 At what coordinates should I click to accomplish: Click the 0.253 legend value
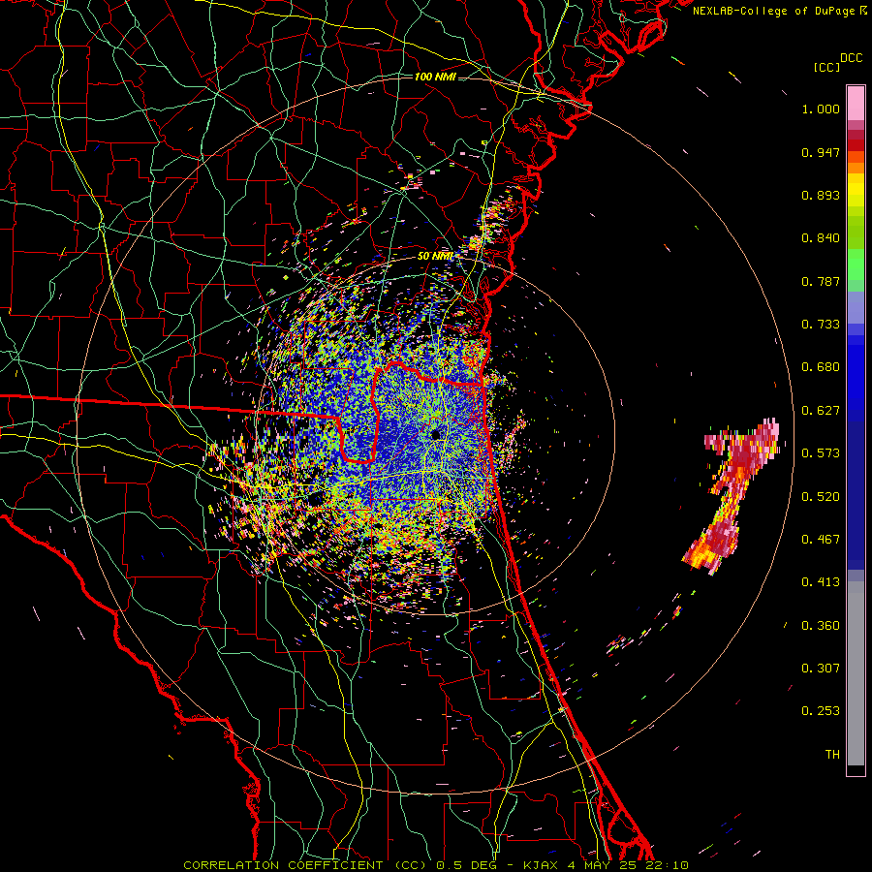pos(821,711)
